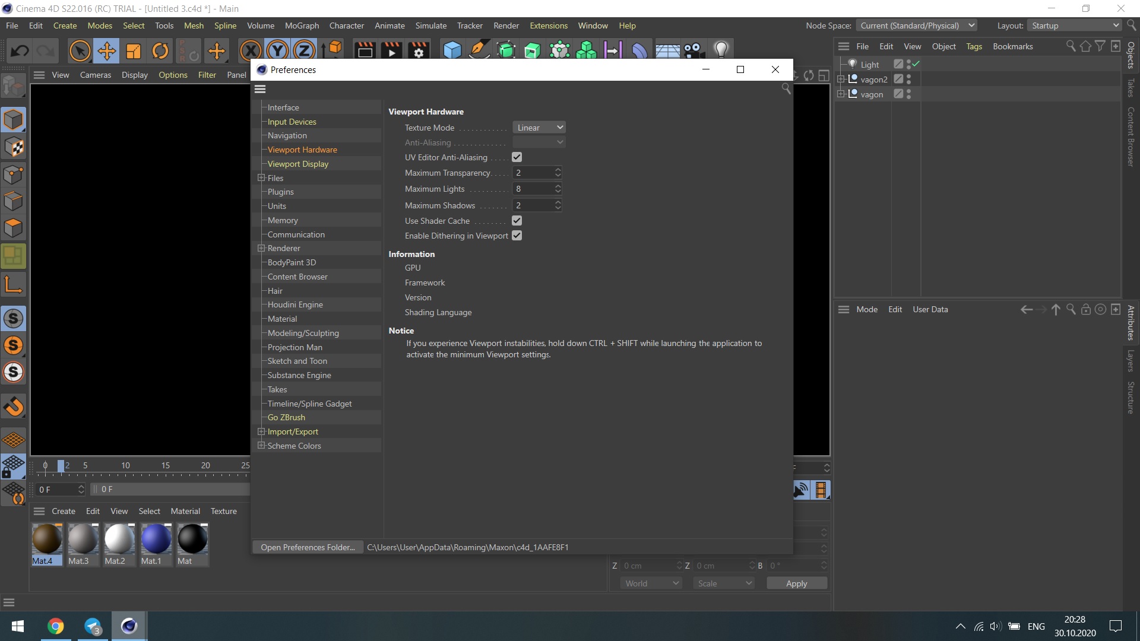Click the Render View clapperboard icon
This screenshot has width=1140, height=641.
click(365, 50)
